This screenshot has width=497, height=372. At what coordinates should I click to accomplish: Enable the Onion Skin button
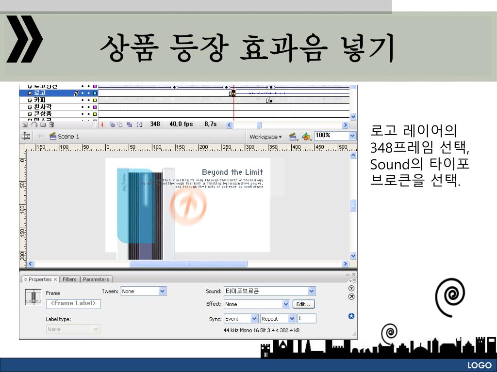112,124
